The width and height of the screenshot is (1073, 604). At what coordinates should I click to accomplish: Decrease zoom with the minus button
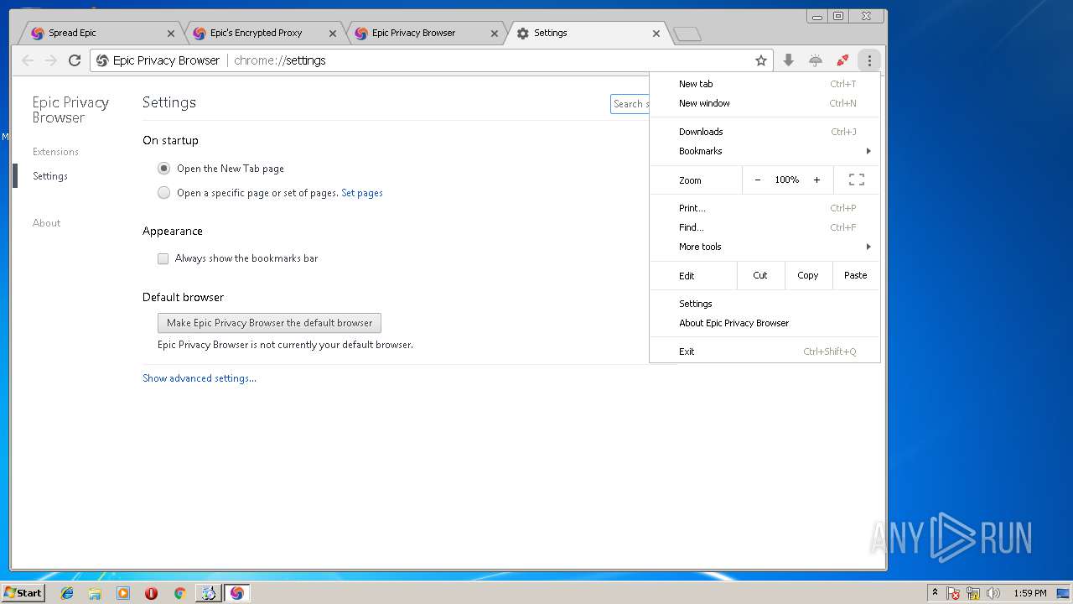pyautogui.click(x=758, y=180)
